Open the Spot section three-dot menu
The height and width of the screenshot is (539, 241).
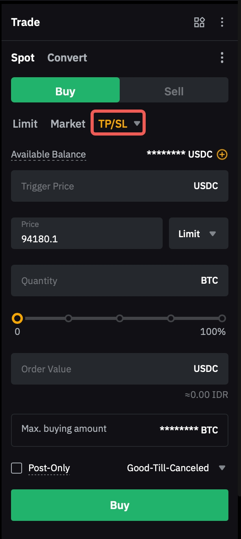click(222, 58)
